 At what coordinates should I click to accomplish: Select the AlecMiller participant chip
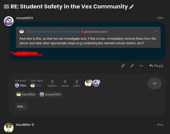click(26, 94)
